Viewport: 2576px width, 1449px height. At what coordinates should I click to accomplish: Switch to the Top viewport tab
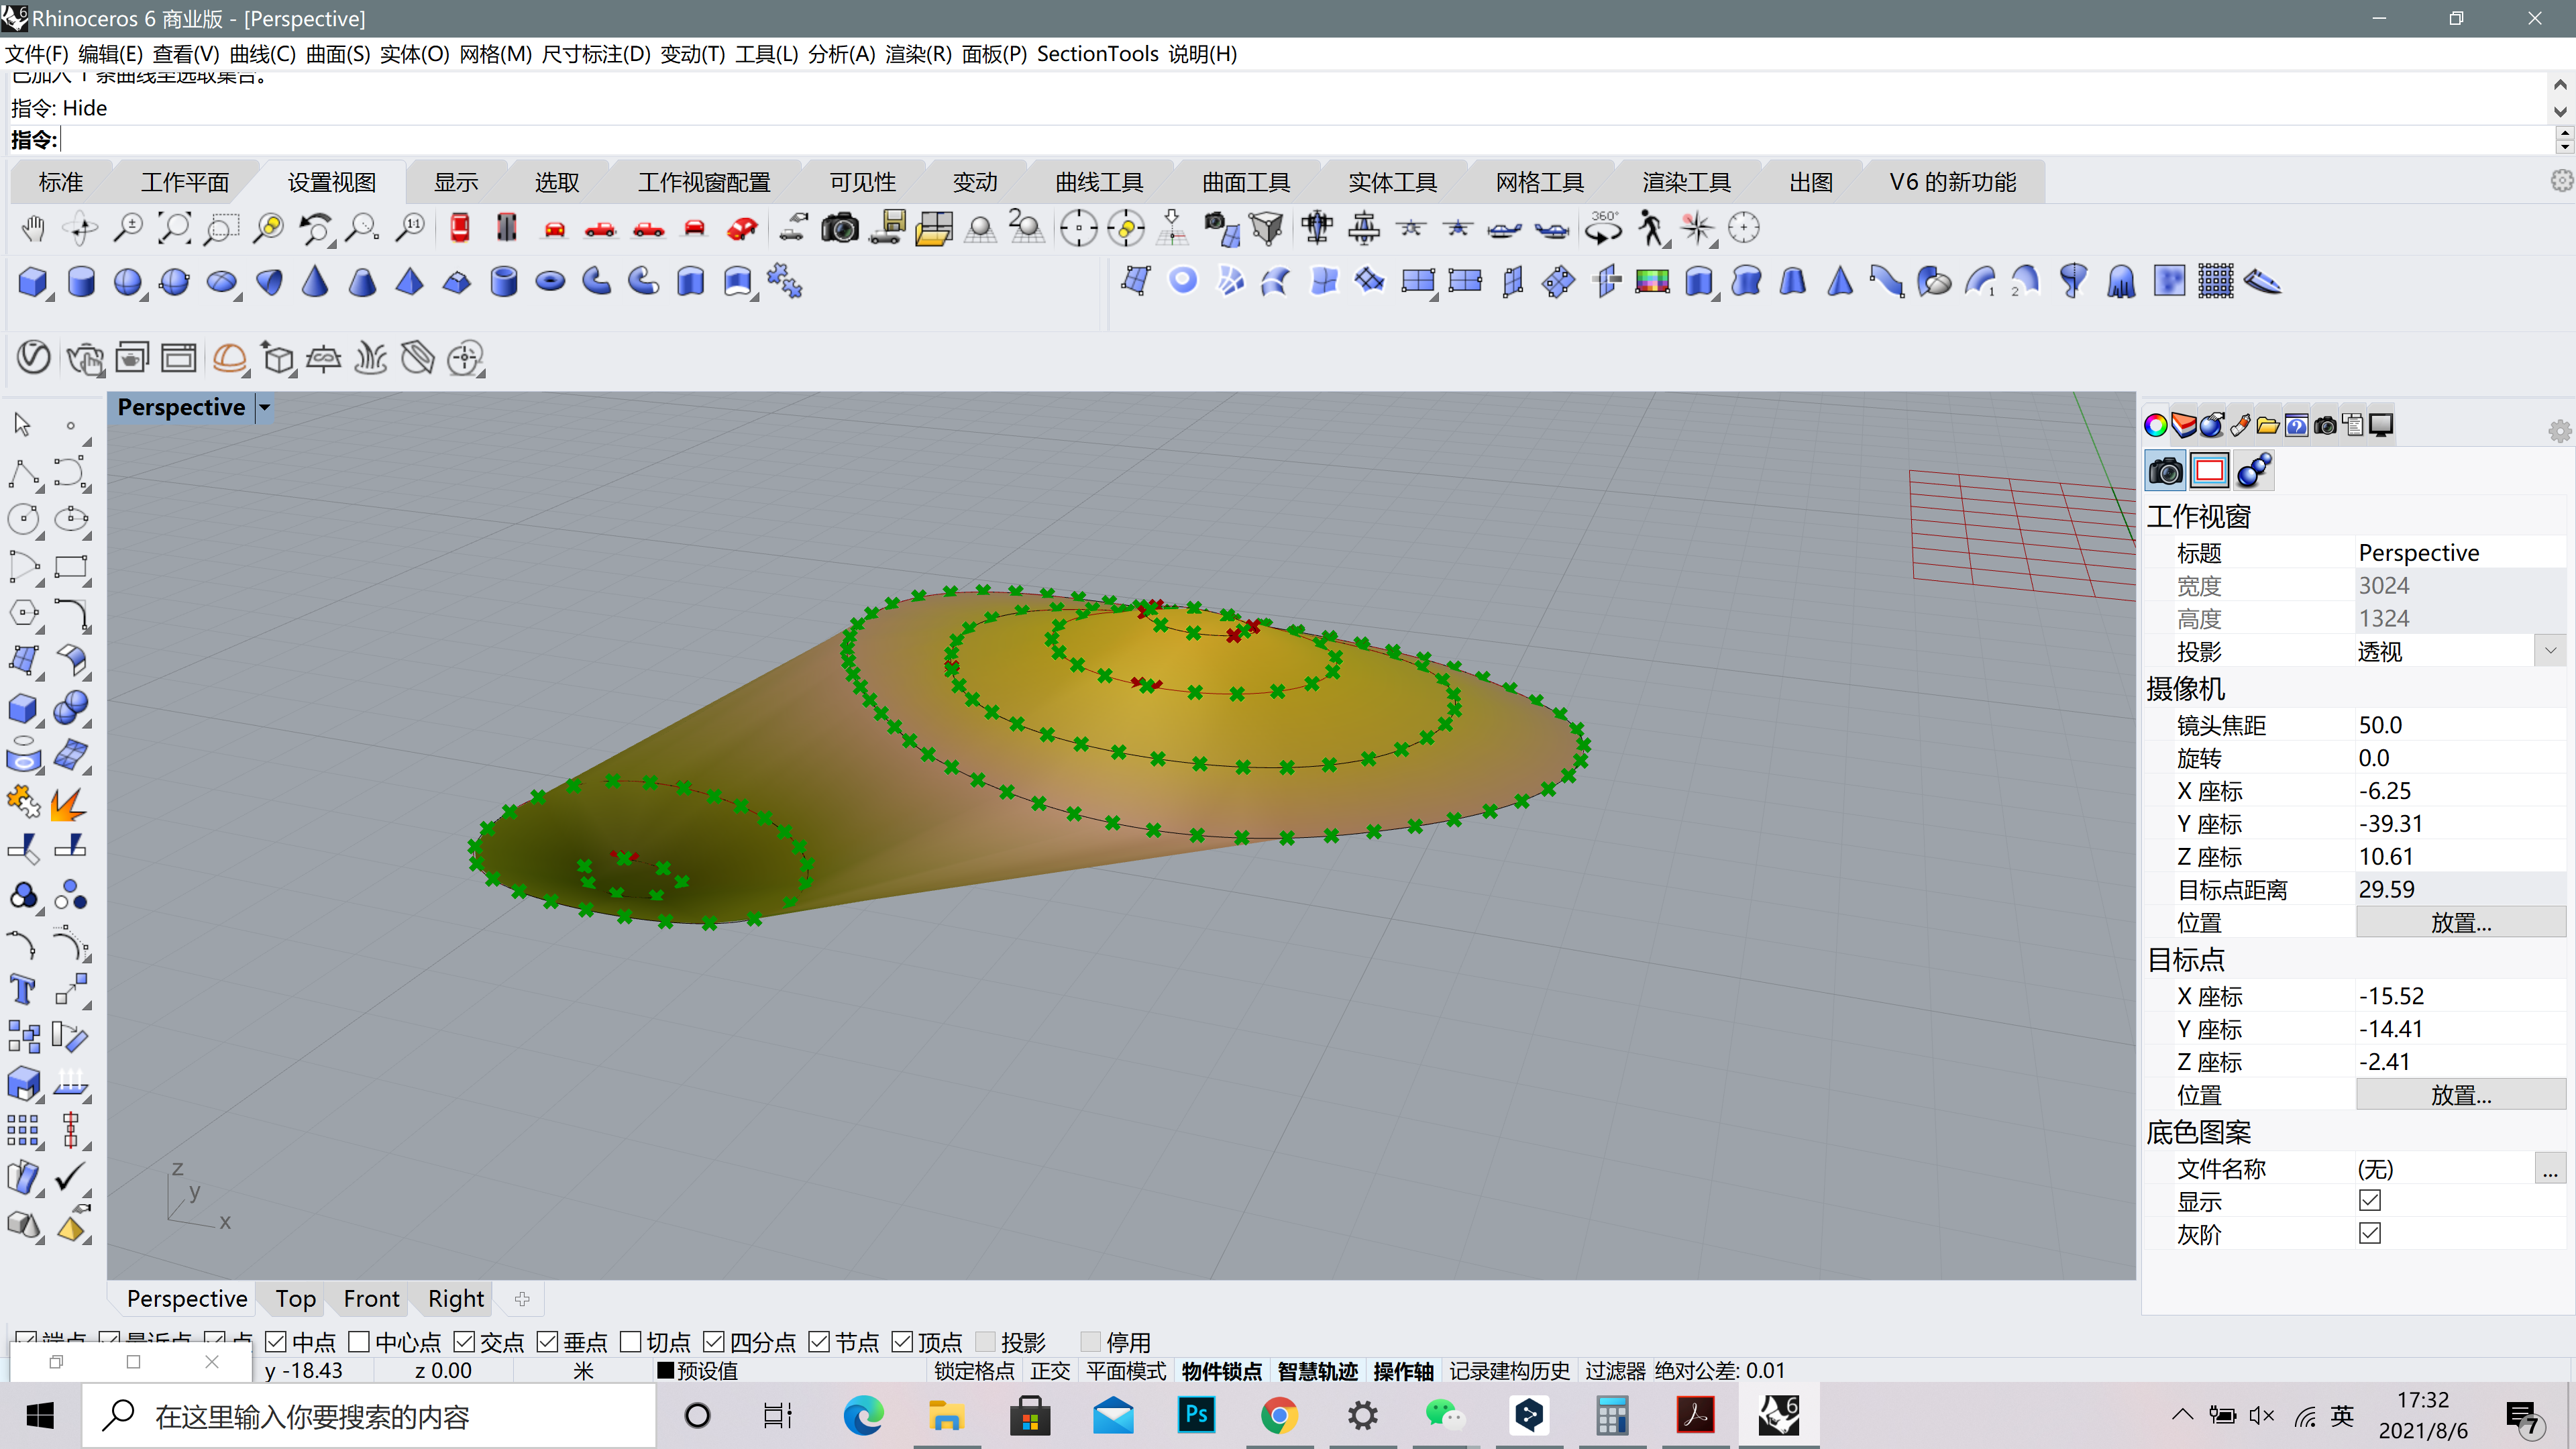click(x=296, y=1298)
